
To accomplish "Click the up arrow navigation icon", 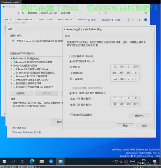I will coord(18,13).
